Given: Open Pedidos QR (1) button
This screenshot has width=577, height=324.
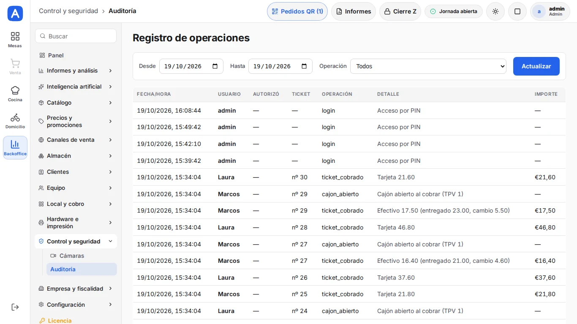Looking at the screenshot, I should click(297, 11).
